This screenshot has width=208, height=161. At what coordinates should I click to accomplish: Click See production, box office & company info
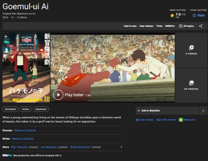[x=37, y=156]
